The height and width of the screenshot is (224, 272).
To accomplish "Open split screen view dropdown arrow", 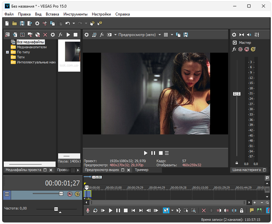I will click(115, 35).
